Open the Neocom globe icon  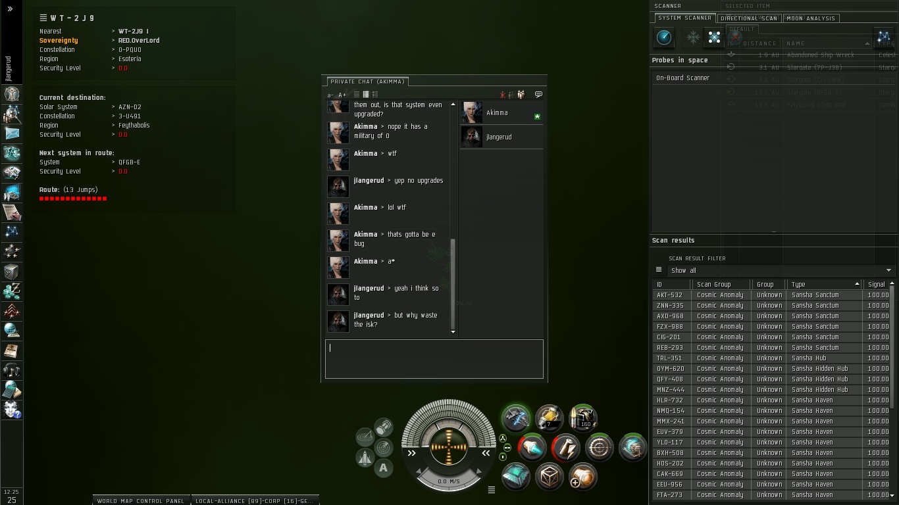tap(11, 330)
